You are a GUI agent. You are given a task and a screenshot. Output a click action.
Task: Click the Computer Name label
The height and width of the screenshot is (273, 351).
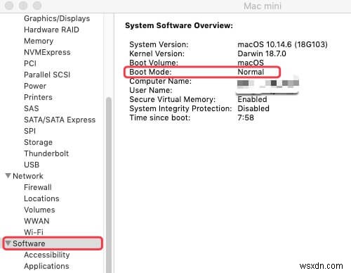click(x=161, y=81)
